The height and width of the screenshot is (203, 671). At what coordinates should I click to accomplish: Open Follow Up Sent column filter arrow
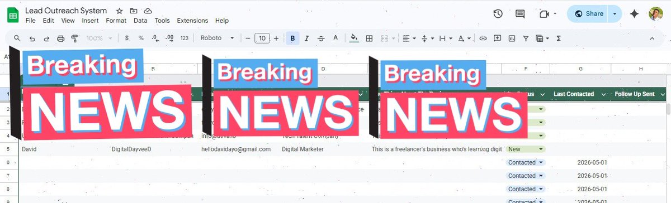(x=663, y=94)
